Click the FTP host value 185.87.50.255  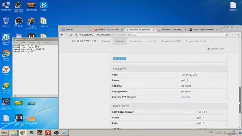click(189, 75)
